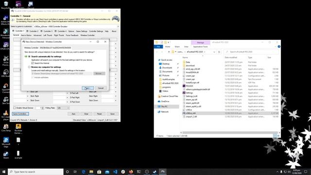Select the Data folder icon

point(184,62)
